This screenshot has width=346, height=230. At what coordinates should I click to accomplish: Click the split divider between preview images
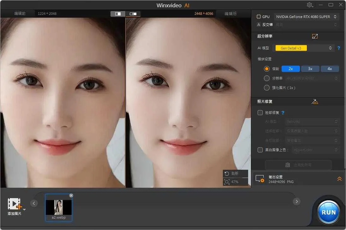coord(125,103)
